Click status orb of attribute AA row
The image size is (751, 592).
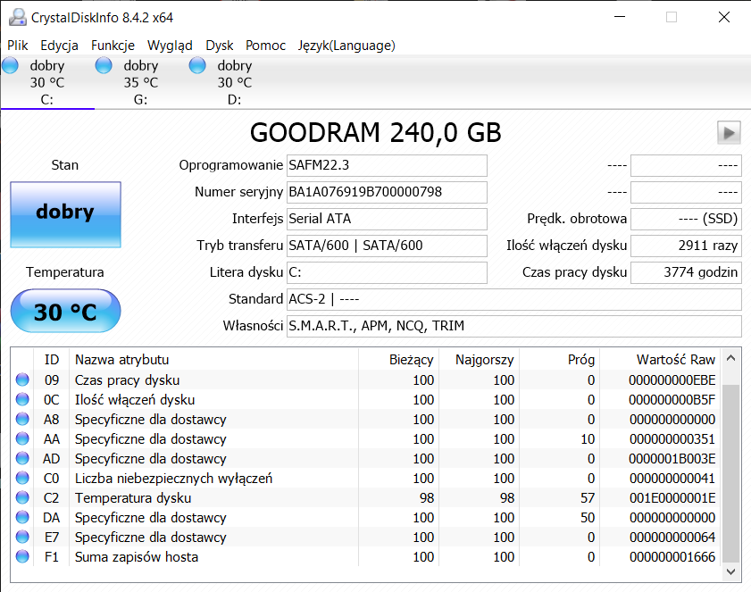coord(22,438)
